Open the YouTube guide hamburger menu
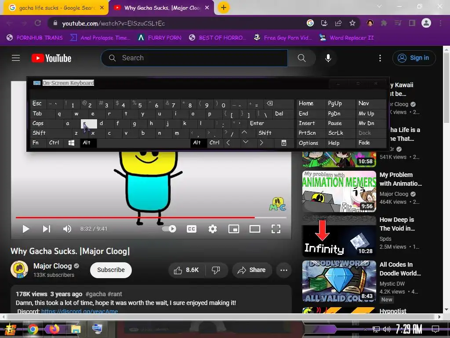The image size is (450, 338). point(16,58)
